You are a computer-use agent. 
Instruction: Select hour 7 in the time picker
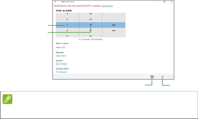(67, 25)
